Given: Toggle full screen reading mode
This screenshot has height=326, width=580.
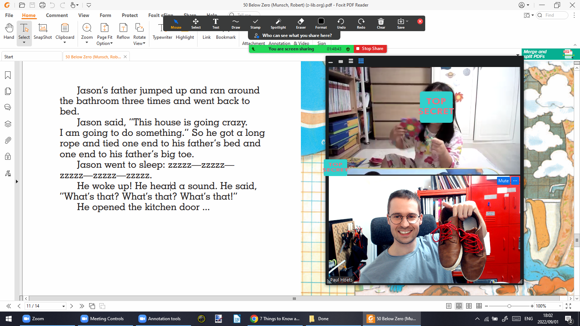Looking at the screenshot, I should coord(568,306).
